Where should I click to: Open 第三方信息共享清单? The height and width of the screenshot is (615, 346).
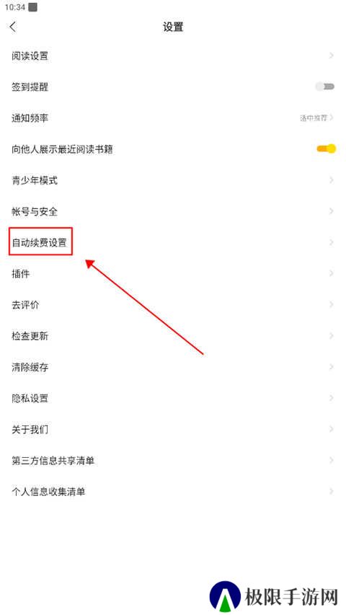pyautogui.click(x=173, y=461)
